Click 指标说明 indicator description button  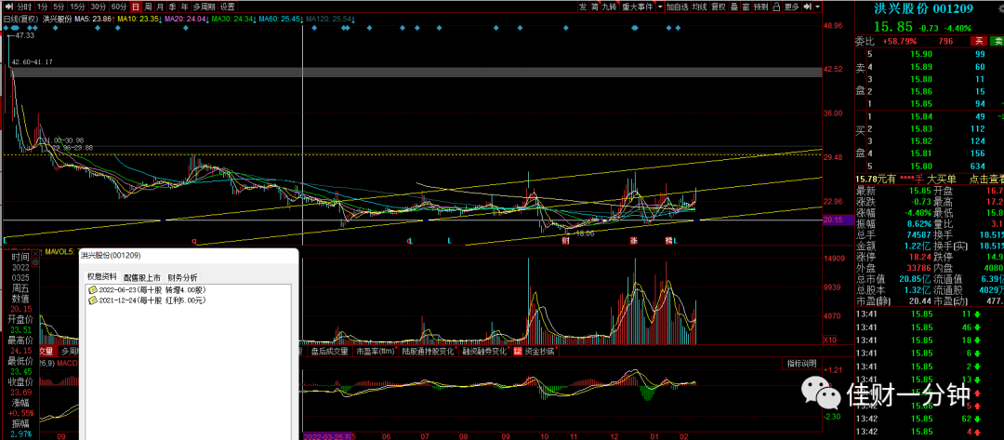pos(801,363)
